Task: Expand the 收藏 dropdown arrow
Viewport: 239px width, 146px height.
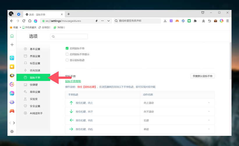Action: tap(20, 27)
